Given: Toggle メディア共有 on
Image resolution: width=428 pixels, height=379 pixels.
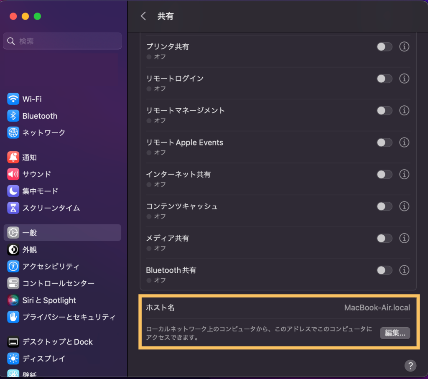Looking at the screenshot, I should [385, 238].
